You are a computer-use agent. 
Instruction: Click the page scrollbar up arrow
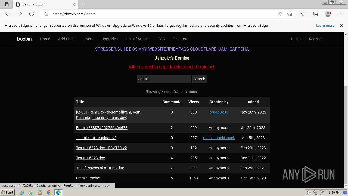346,35
